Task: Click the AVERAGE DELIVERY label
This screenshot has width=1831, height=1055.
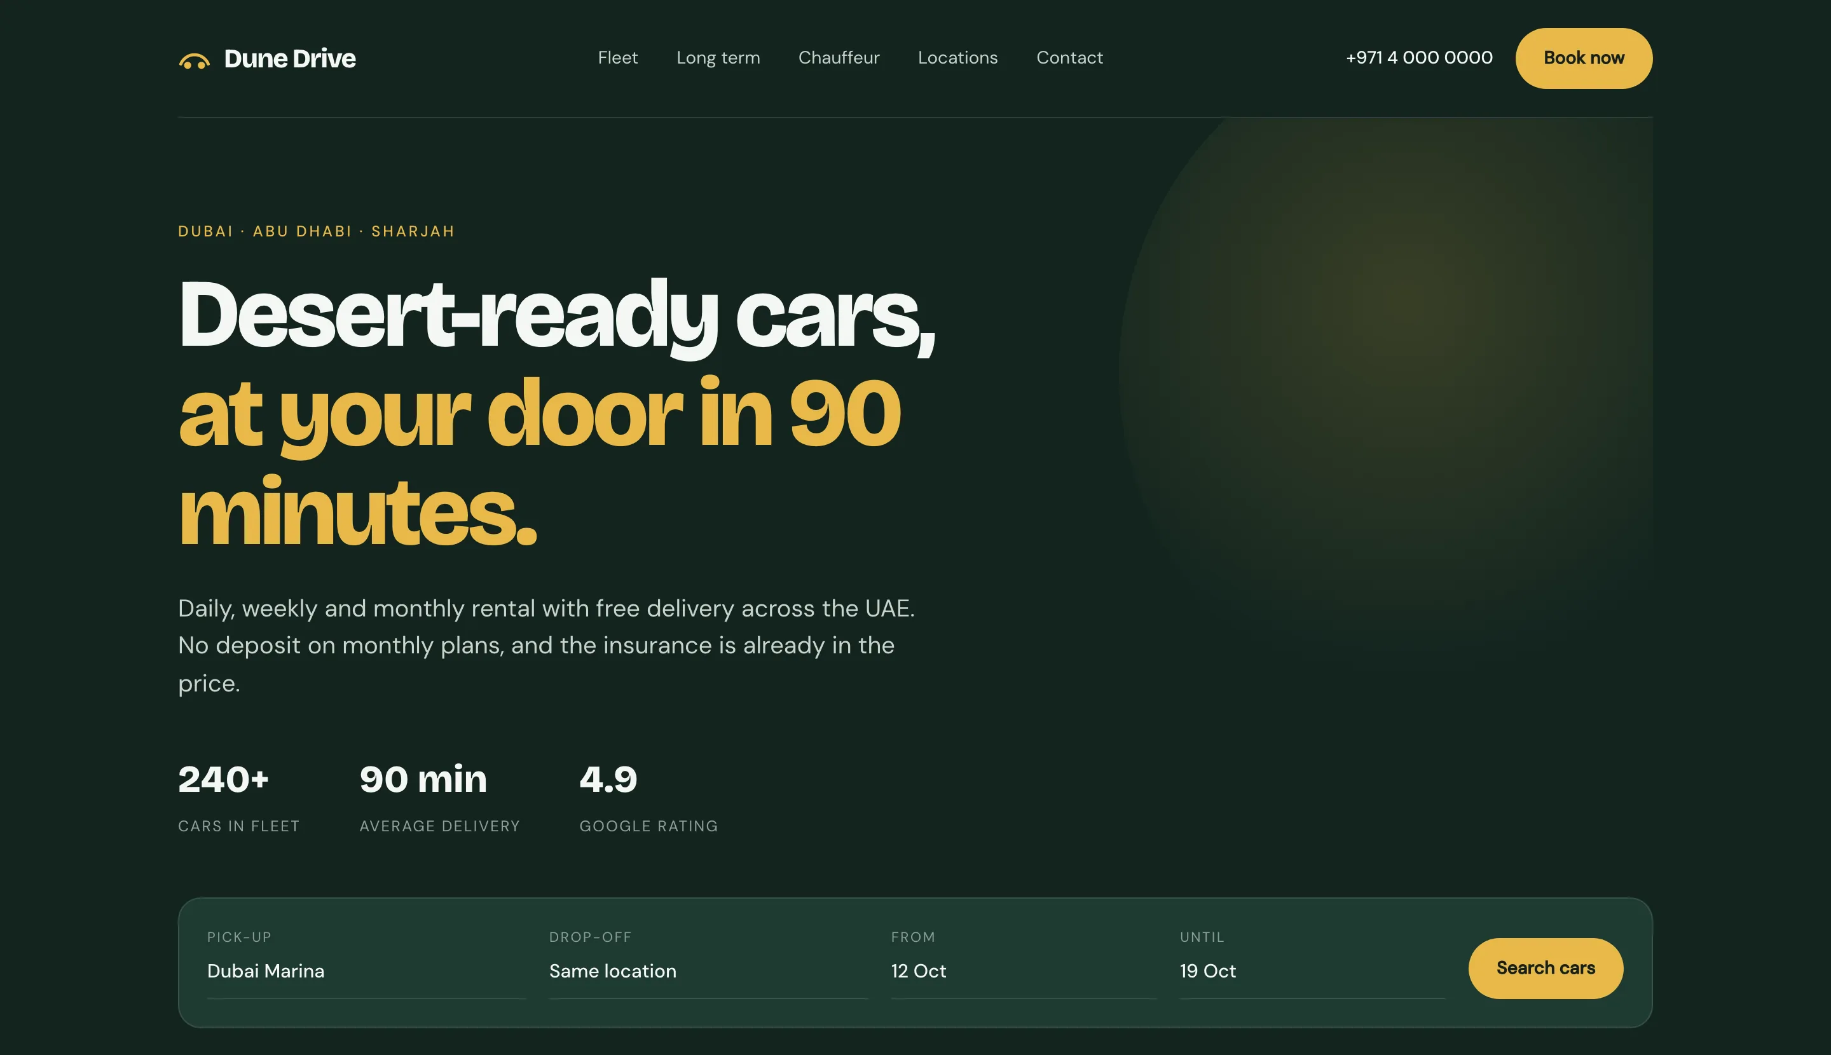Action: (439, 826)
